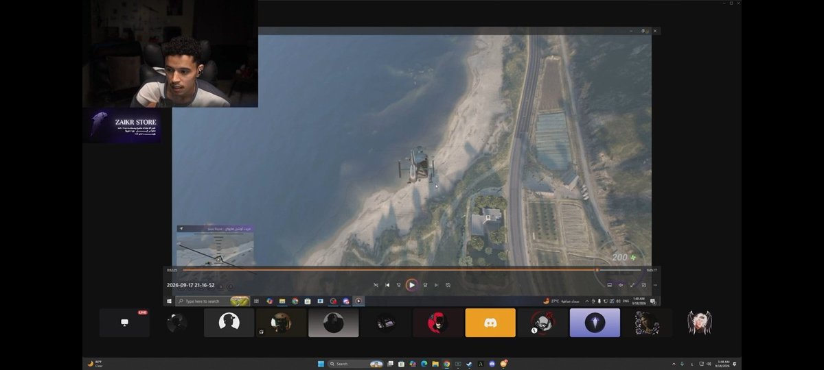The width and height of the screenshot is (824, 370).
Task: Select the active Media Player taskbar icon
Action: tap(358, 301)
